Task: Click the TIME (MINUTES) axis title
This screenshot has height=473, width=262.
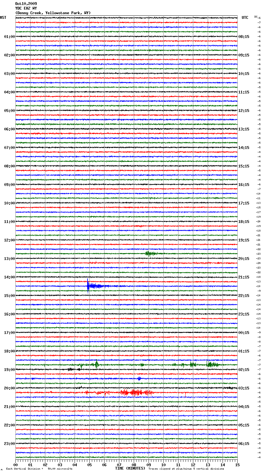Action: 130,468
